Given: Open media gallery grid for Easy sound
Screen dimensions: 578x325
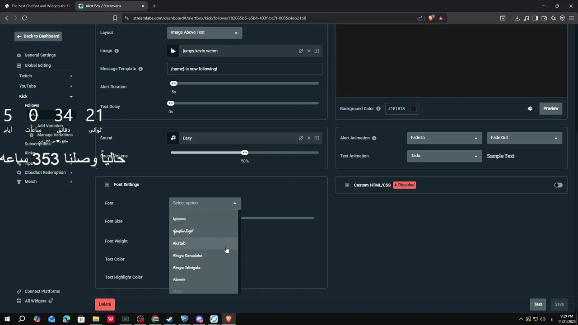Looking at the screenshot, I should tap(317, 138).
